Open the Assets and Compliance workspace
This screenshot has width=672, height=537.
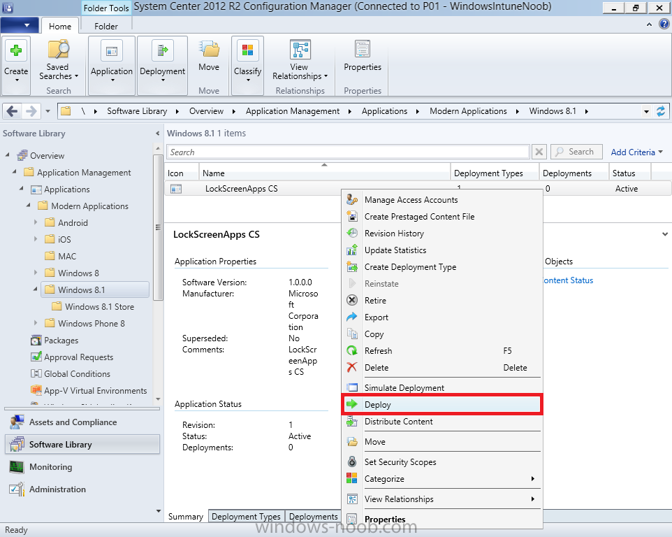tap(82, 422)
